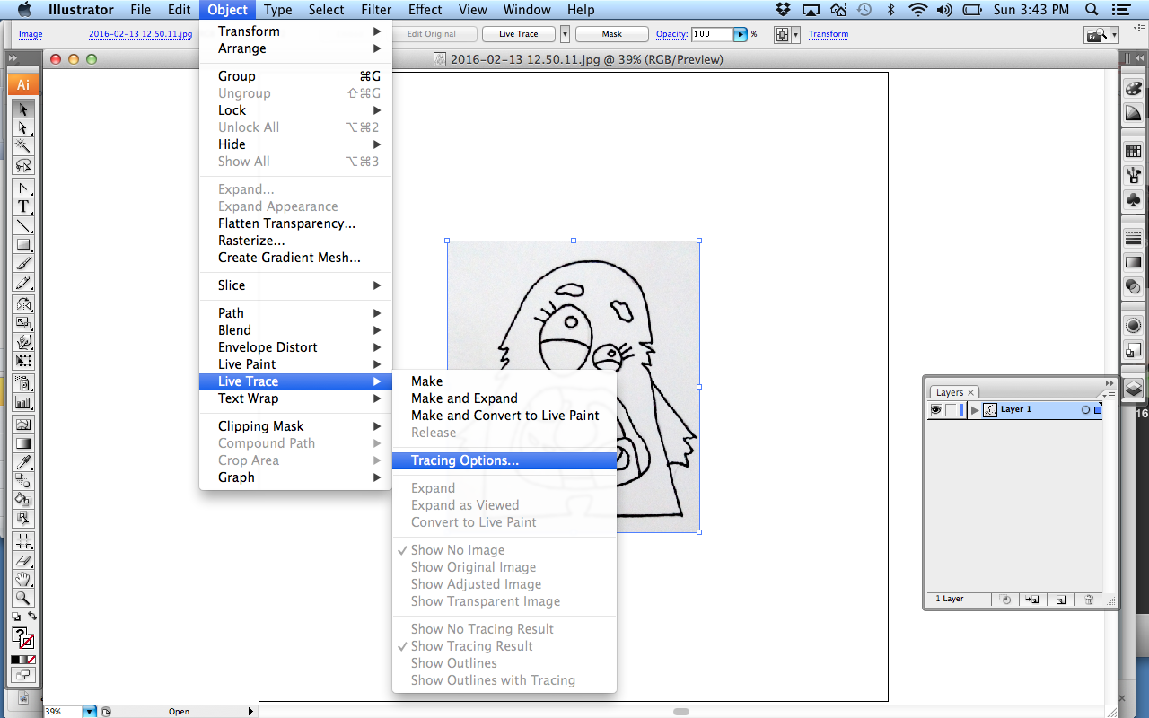Click the Wi-Fi icon in menu bar
This screenshot has height=718, width=1149.
tap(917, 10)
